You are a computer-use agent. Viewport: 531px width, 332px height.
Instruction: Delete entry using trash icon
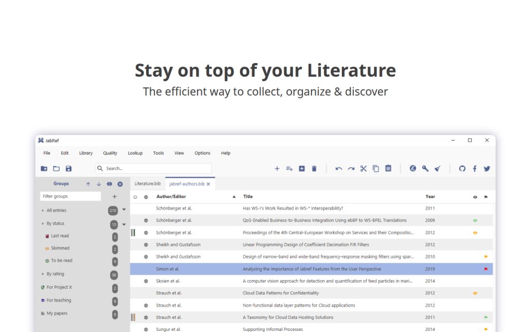tap(314, 168)
